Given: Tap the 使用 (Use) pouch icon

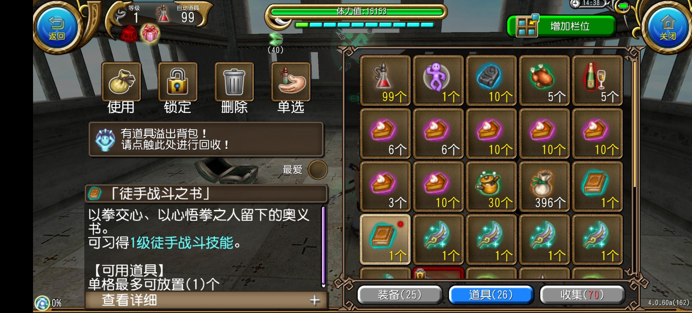Looking at the screenshot, I should pyautogui.click(x=121, y=81).
